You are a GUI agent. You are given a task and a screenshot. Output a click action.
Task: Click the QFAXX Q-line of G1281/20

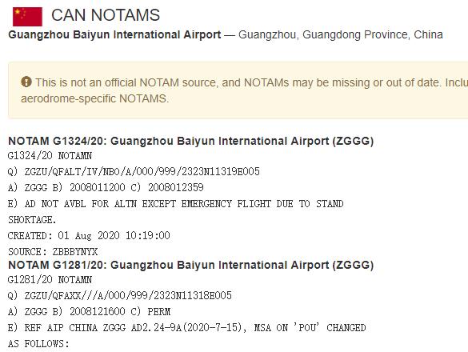pyautogui.click(x=120, y=295)
